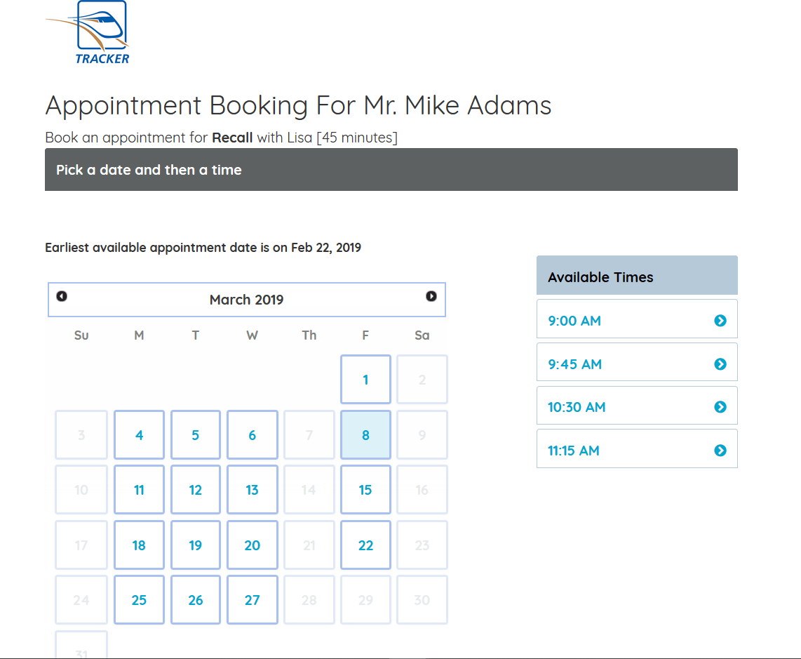Click arrow icon beside 11:15 AM
Screen dimensions: 801x659
720,451
